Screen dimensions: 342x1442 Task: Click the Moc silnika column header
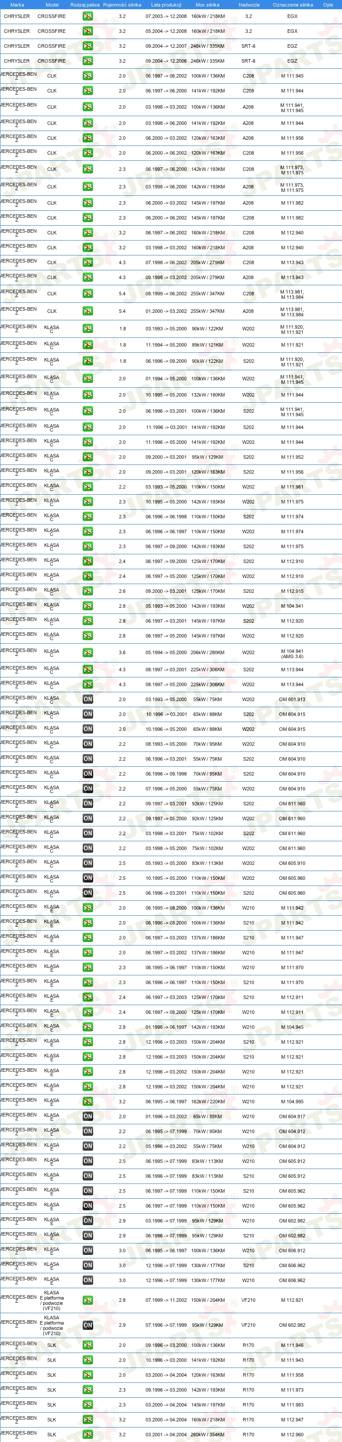[207, 4]
